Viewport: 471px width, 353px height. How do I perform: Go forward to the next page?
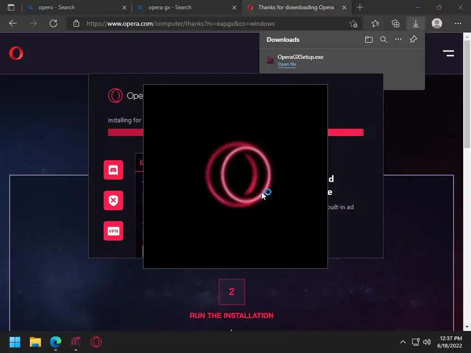pyautogui.click(x=33, y=23)
